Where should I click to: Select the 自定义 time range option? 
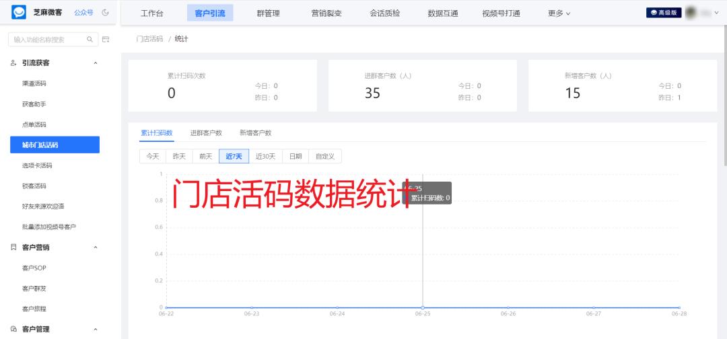[x=325, y=156]
